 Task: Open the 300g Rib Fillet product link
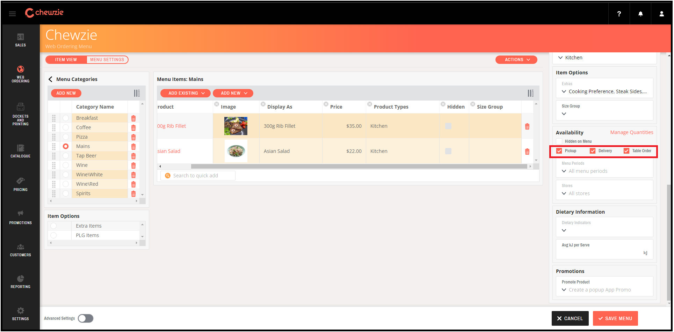point(172,126)
